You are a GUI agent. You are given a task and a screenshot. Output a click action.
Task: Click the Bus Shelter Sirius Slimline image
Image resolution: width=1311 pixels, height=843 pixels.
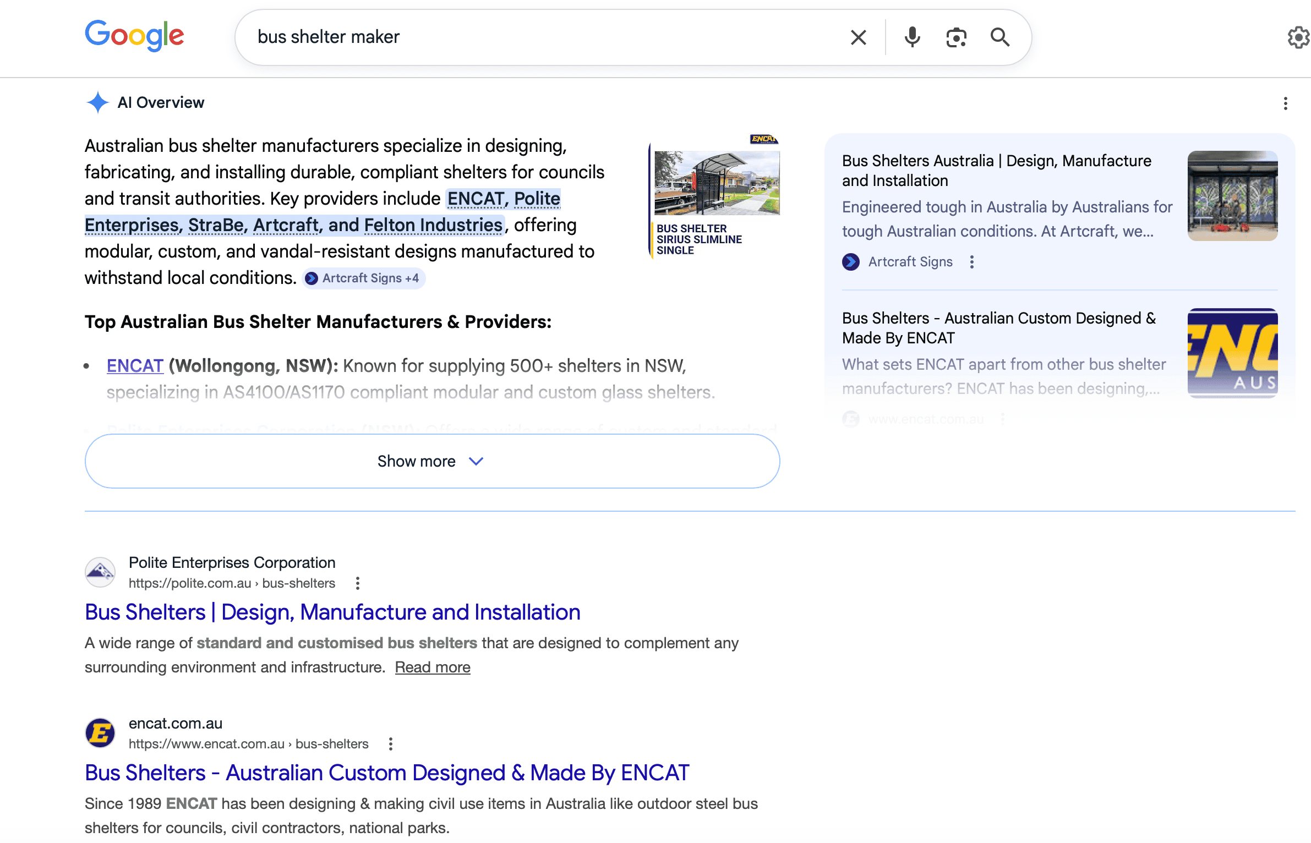[715, 196]
